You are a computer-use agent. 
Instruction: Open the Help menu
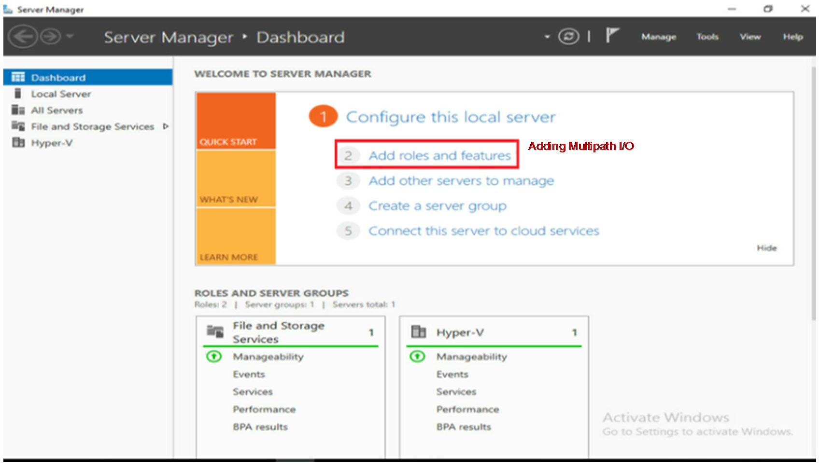pyautogui.click(x=793, y=37)
